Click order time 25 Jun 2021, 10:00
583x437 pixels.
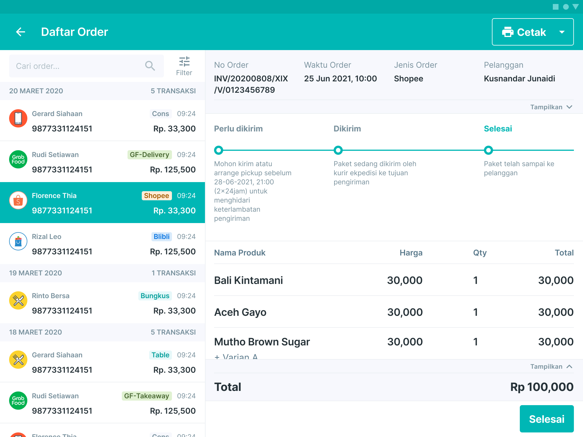point(340,79)
